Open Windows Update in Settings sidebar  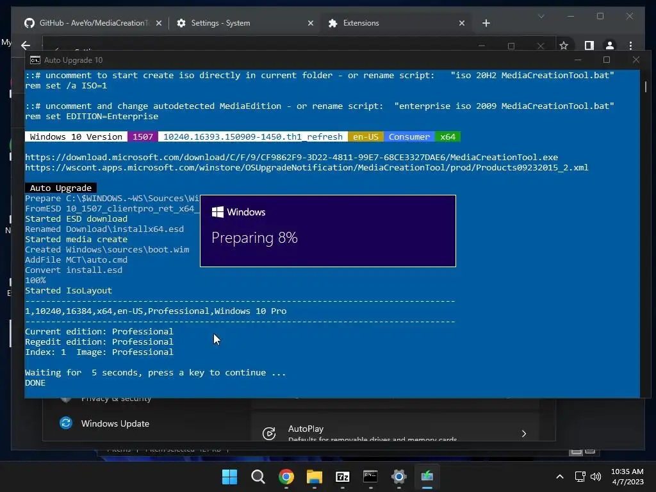click(115, 423)
